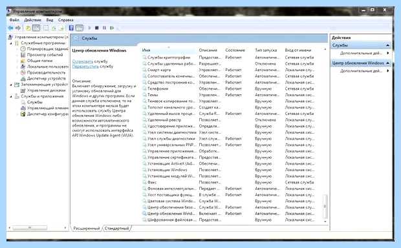Click the services list scroll-down arrow
Screen dimensions: 401x248
tap(325, 222)
